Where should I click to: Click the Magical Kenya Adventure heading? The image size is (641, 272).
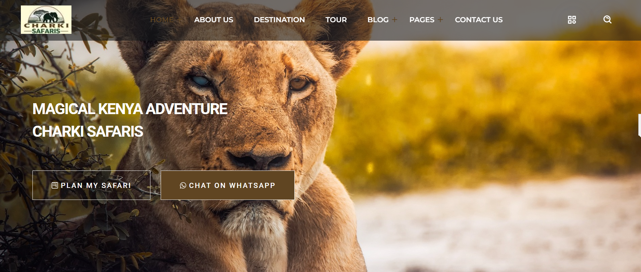pyautogui.click(x=130, y=109)
